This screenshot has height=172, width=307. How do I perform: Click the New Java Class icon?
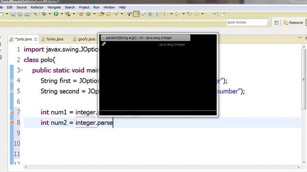point(88,14)
